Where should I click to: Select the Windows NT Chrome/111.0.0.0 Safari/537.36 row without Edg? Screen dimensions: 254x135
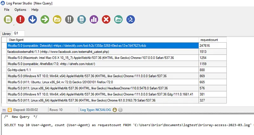[103, 76]
